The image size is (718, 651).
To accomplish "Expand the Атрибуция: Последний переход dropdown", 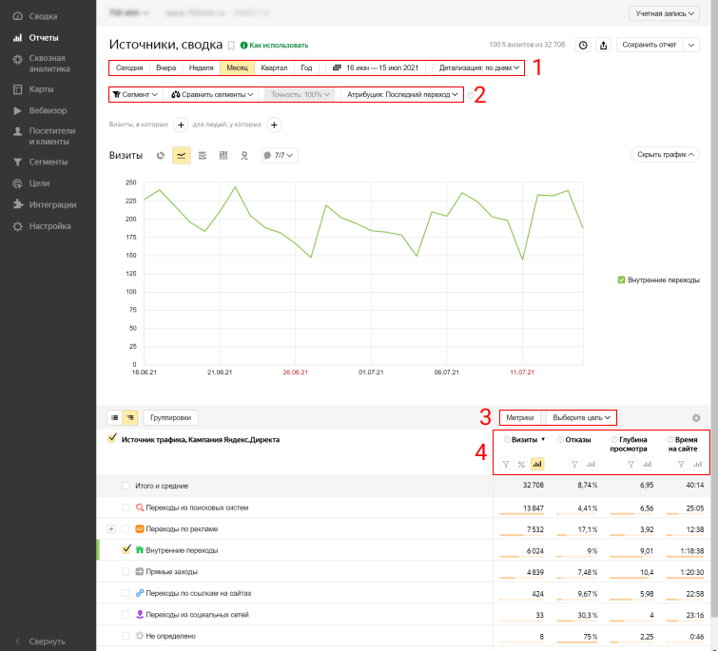I will click(x=403, y=95).
